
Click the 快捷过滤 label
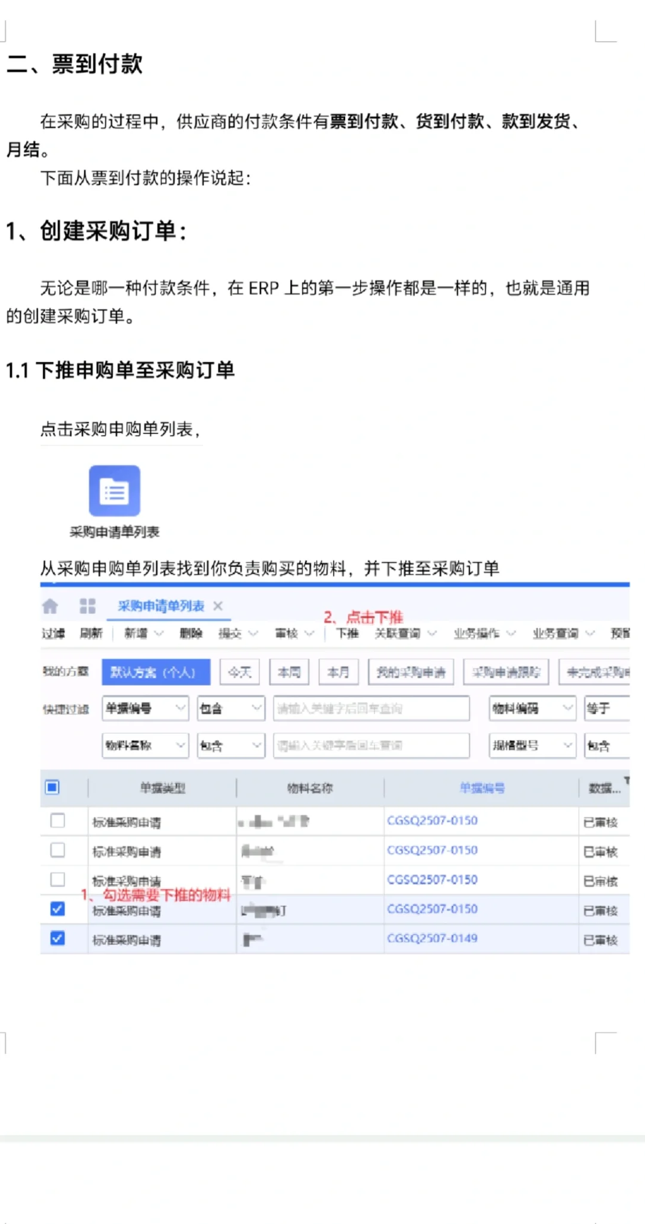point(66,709)
